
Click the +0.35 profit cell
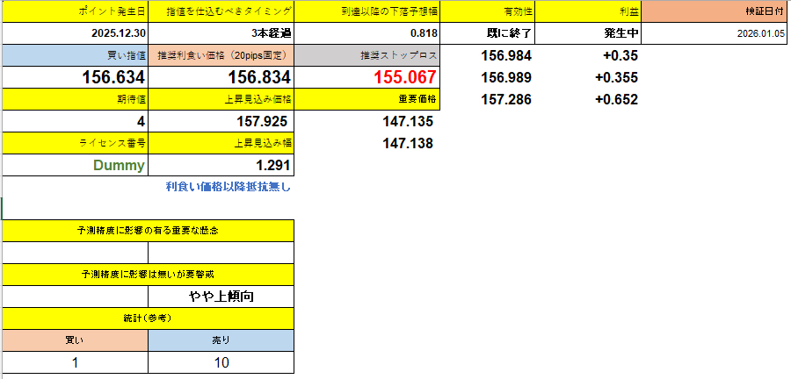pyautogui.click(x=588, y=55)
